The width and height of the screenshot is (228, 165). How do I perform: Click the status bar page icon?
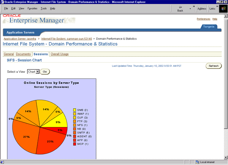coord(2,162)
